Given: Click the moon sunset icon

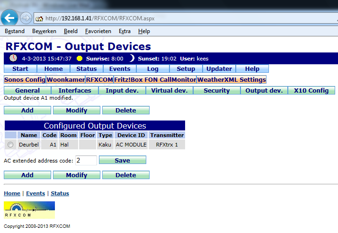Looking at the screenshot, I should [x=132, y=58].
